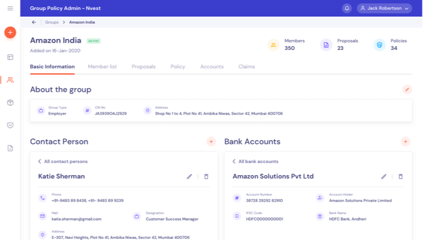Open the dashboard layout icon in sidebar
The image size is (423, 240).
(10, 57)
